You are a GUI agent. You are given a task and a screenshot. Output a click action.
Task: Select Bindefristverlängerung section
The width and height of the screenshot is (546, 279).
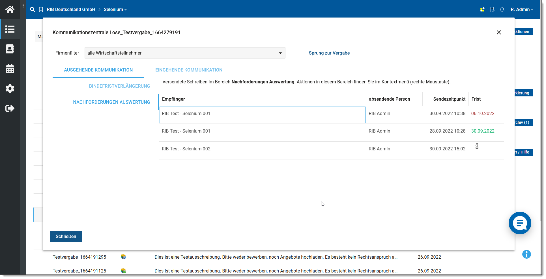[119, 86]
